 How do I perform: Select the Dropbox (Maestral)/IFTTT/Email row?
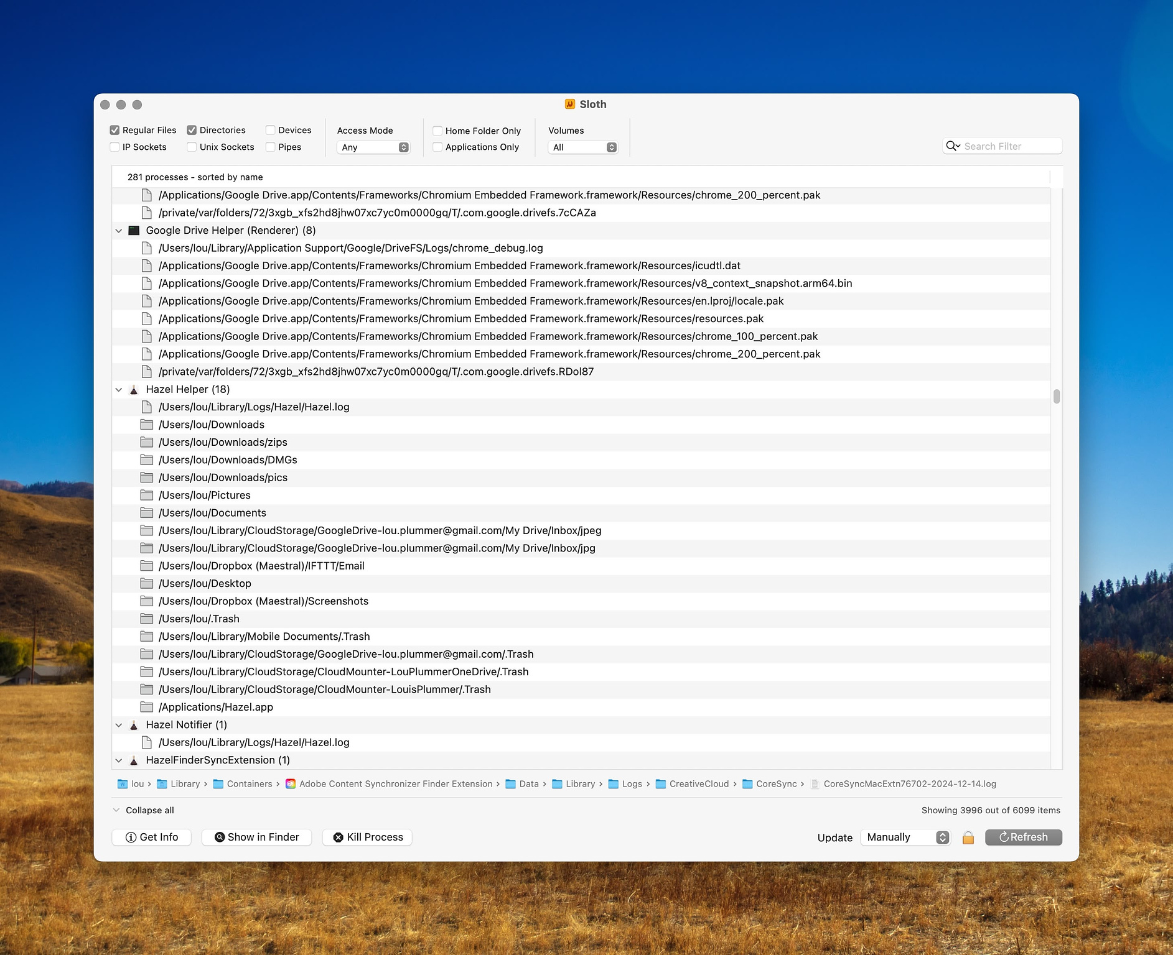pos(581,566)
